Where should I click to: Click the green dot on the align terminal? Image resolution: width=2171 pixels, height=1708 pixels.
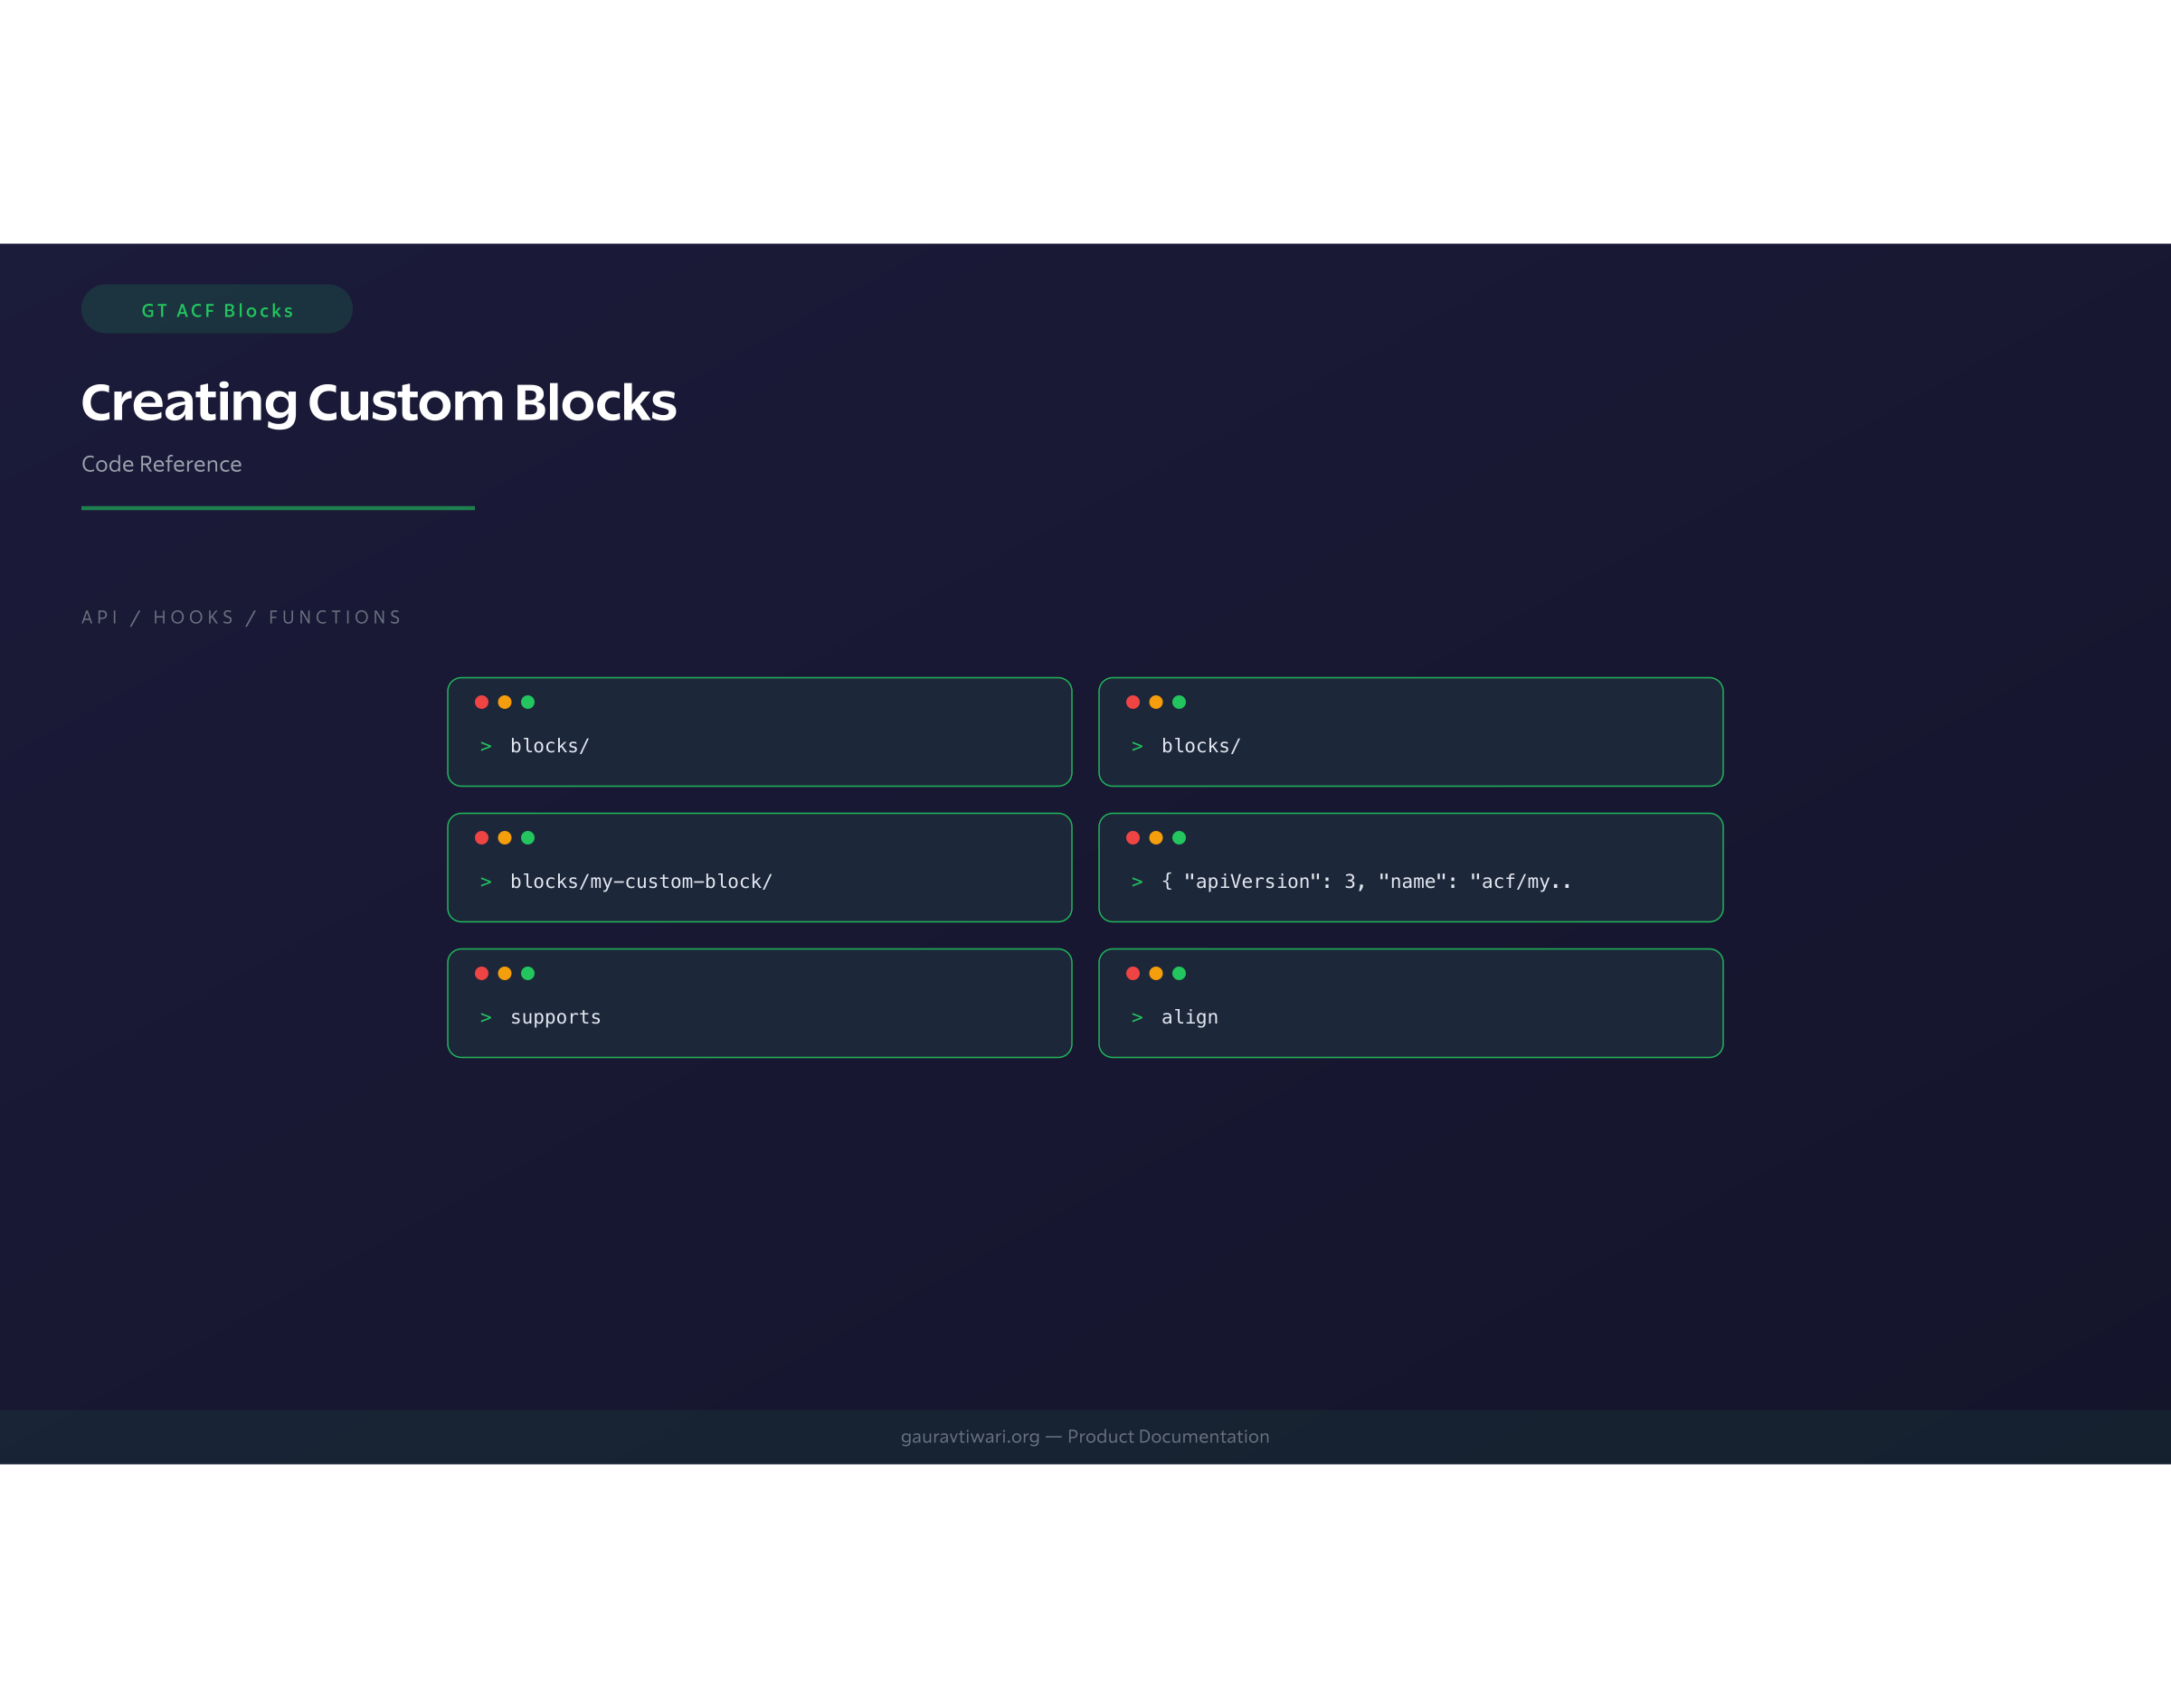click(1180, 974)
